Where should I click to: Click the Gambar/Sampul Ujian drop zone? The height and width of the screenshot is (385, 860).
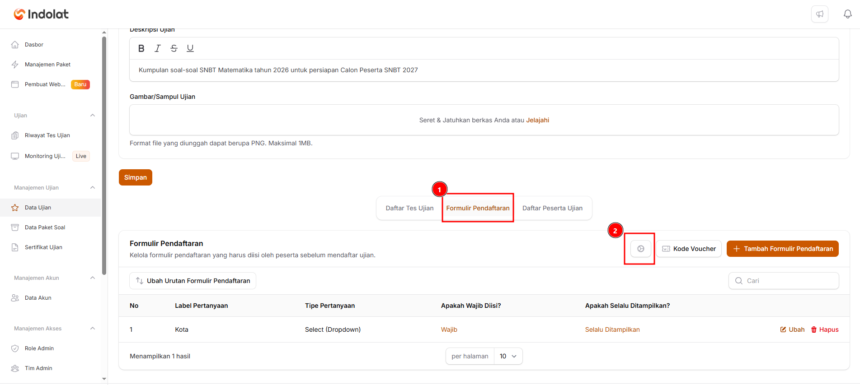[x=484, y=120]
